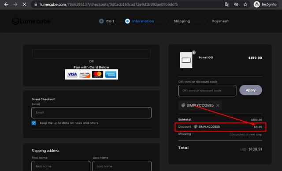
Task: Click the browser forward arrow
Action: [x=15, y=4]
